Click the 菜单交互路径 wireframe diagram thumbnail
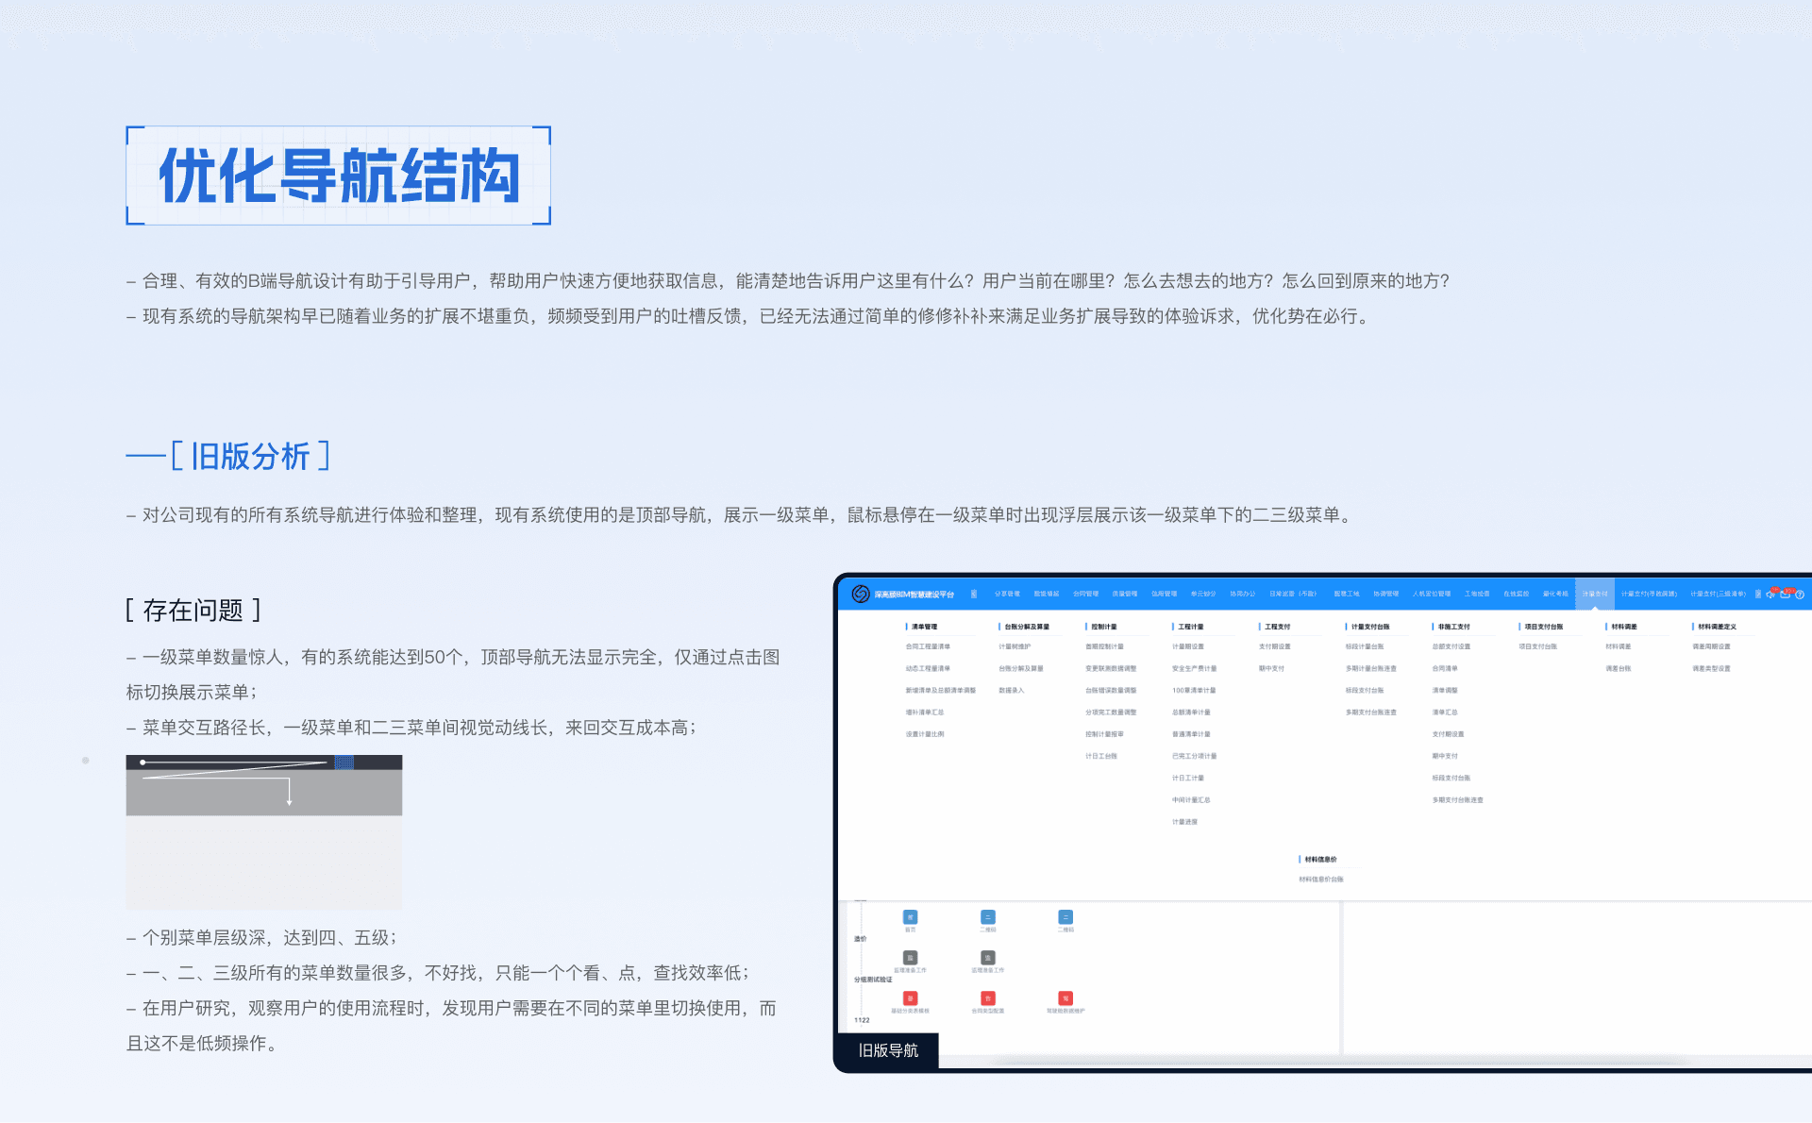The image size is (1812, 1123). click(x=264, y=831)
